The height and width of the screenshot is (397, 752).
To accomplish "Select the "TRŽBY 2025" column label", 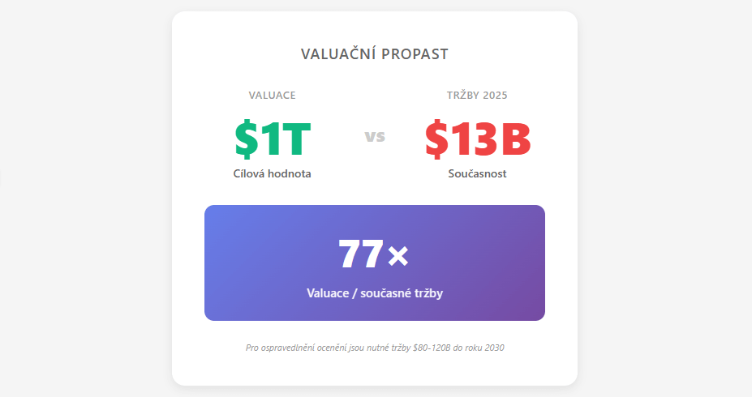I will [x=477, y=96].
